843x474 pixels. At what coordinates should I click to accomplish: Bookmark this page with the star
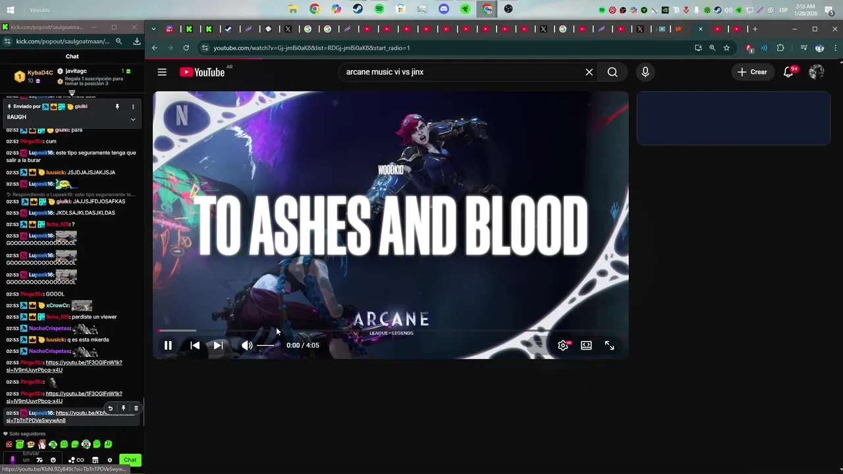tap(726, 48)
